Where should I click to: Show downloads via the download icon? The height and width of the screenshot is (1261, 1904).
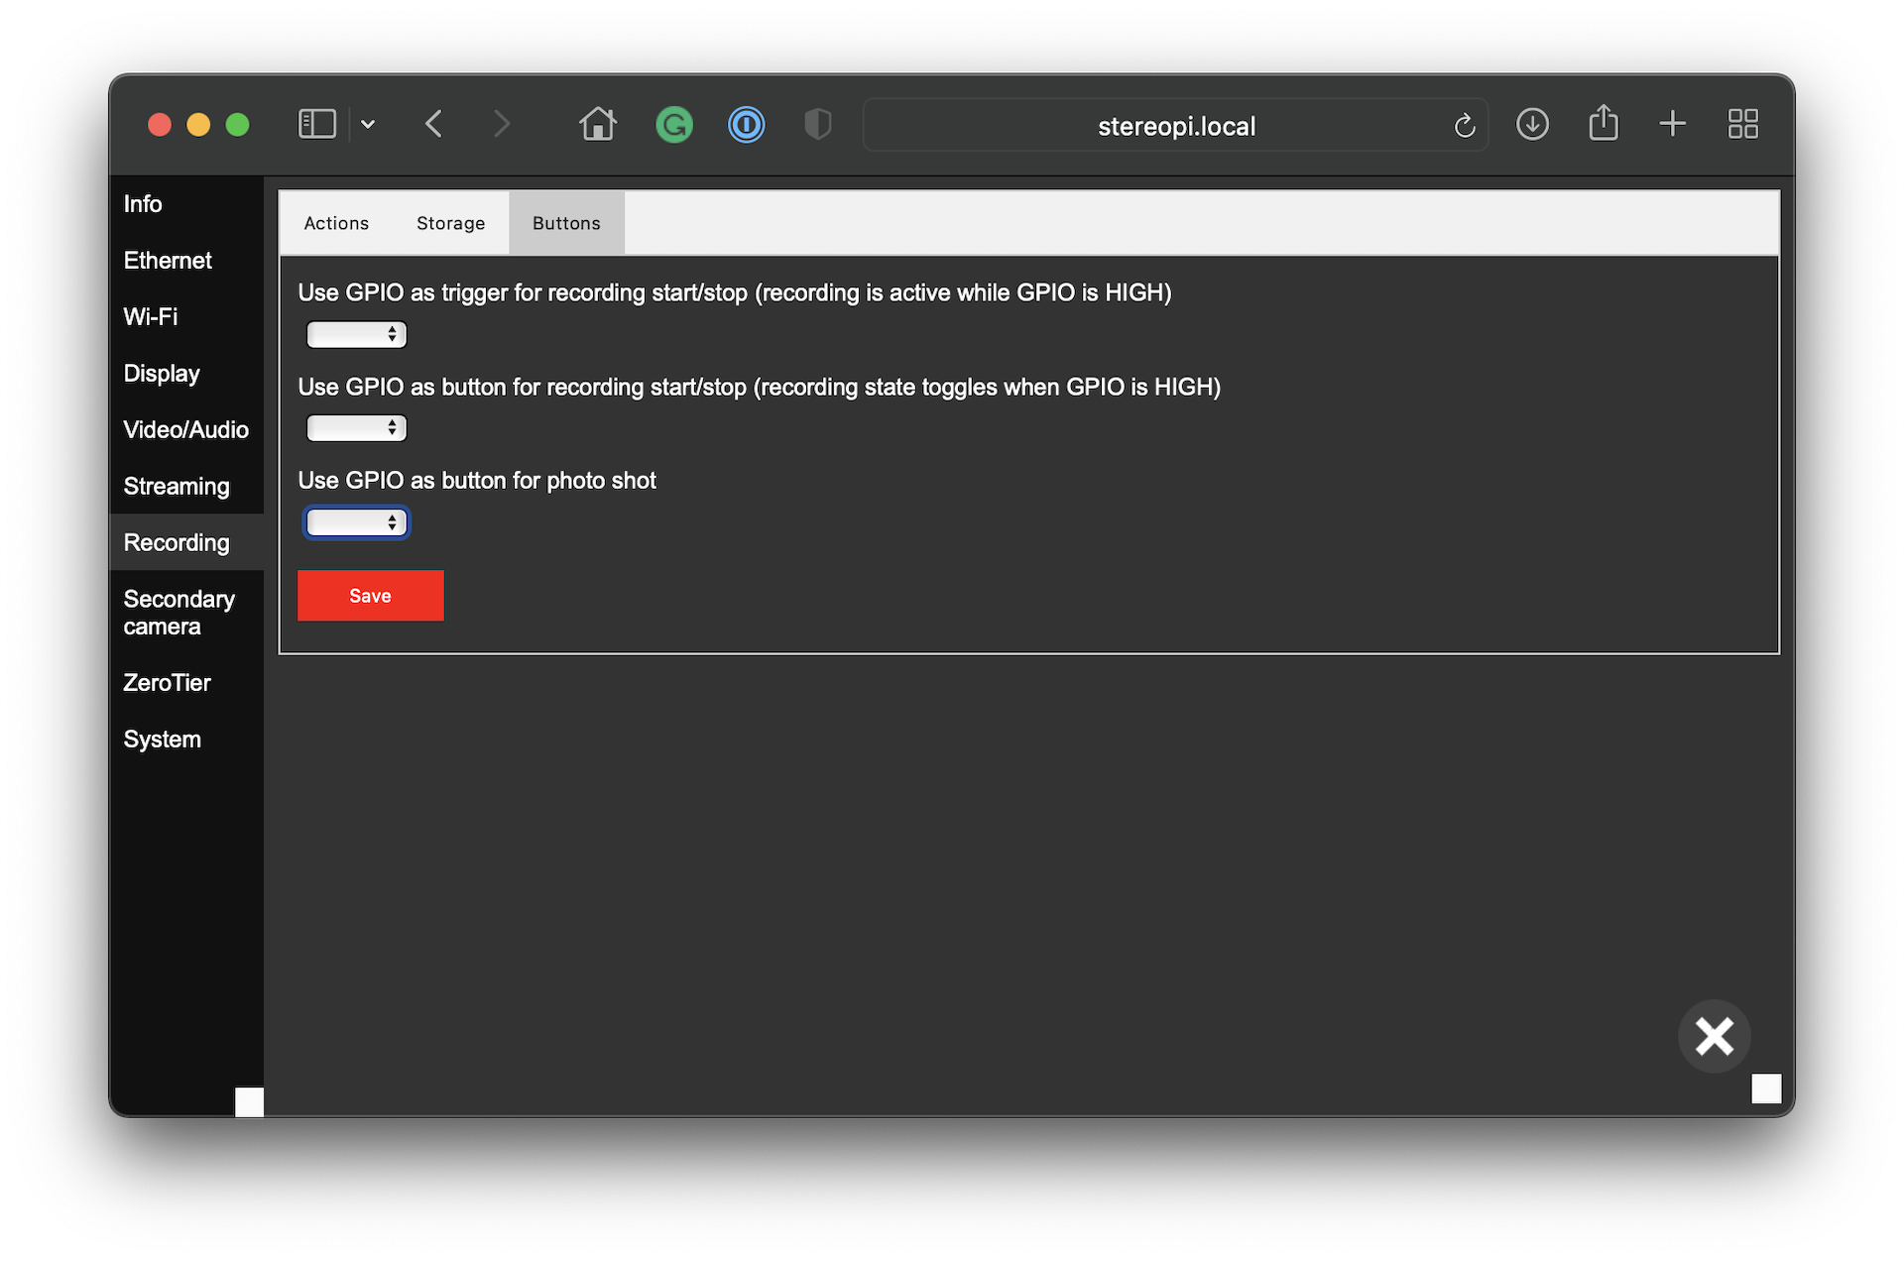1532,124
